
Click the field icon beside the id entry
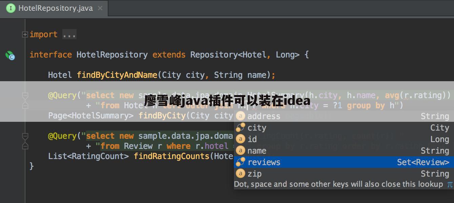[240, 139]
